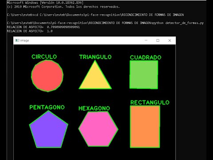Click the TRIANGULO label
The image size is (213, 160).
coord(95,57)
